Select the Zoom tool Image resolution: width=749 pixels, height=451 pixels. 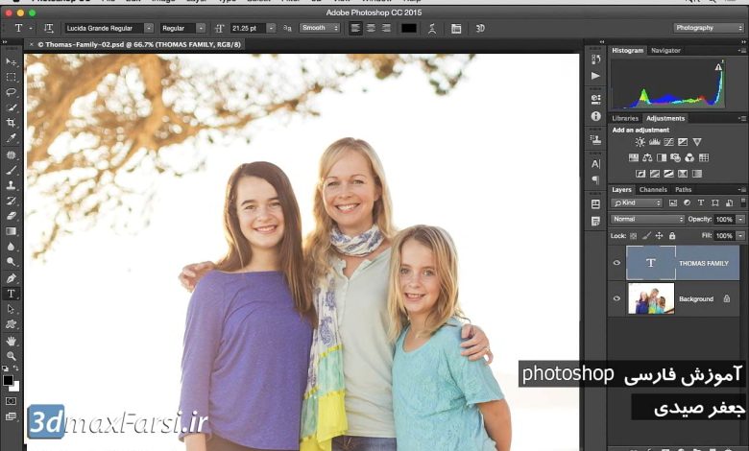[x=11, y=356]
